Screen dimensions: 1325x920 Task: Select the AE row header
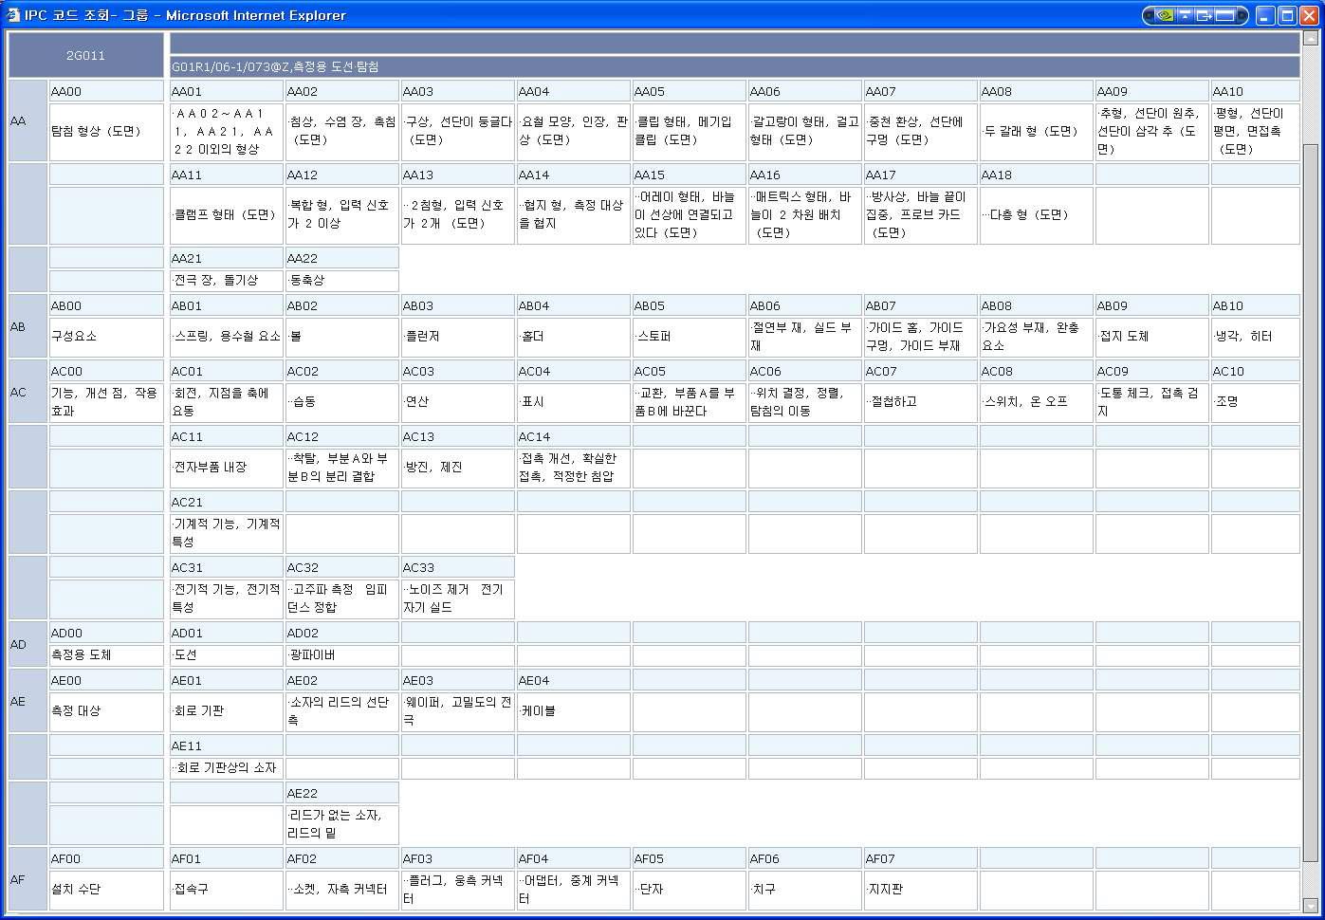pos(28,701)
